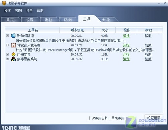
Task: Switch to the 杀毒 tab
Action: 30,20
